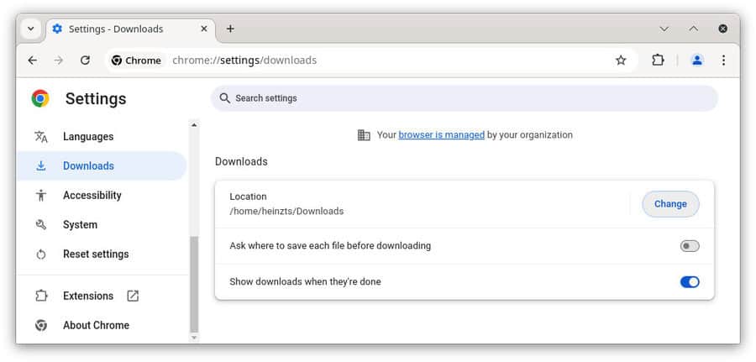The image size is (756, 362).
Task: Open the Languages settings section
Action: pyautogui.click(x=87, y=137)
